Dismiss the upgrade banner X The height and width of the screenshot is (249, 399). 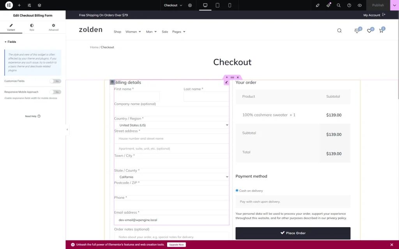pos(392,245)
